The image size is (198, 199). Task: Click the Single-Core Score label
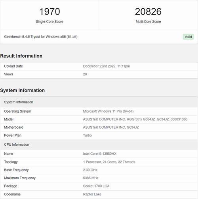(x=49, y=22)
